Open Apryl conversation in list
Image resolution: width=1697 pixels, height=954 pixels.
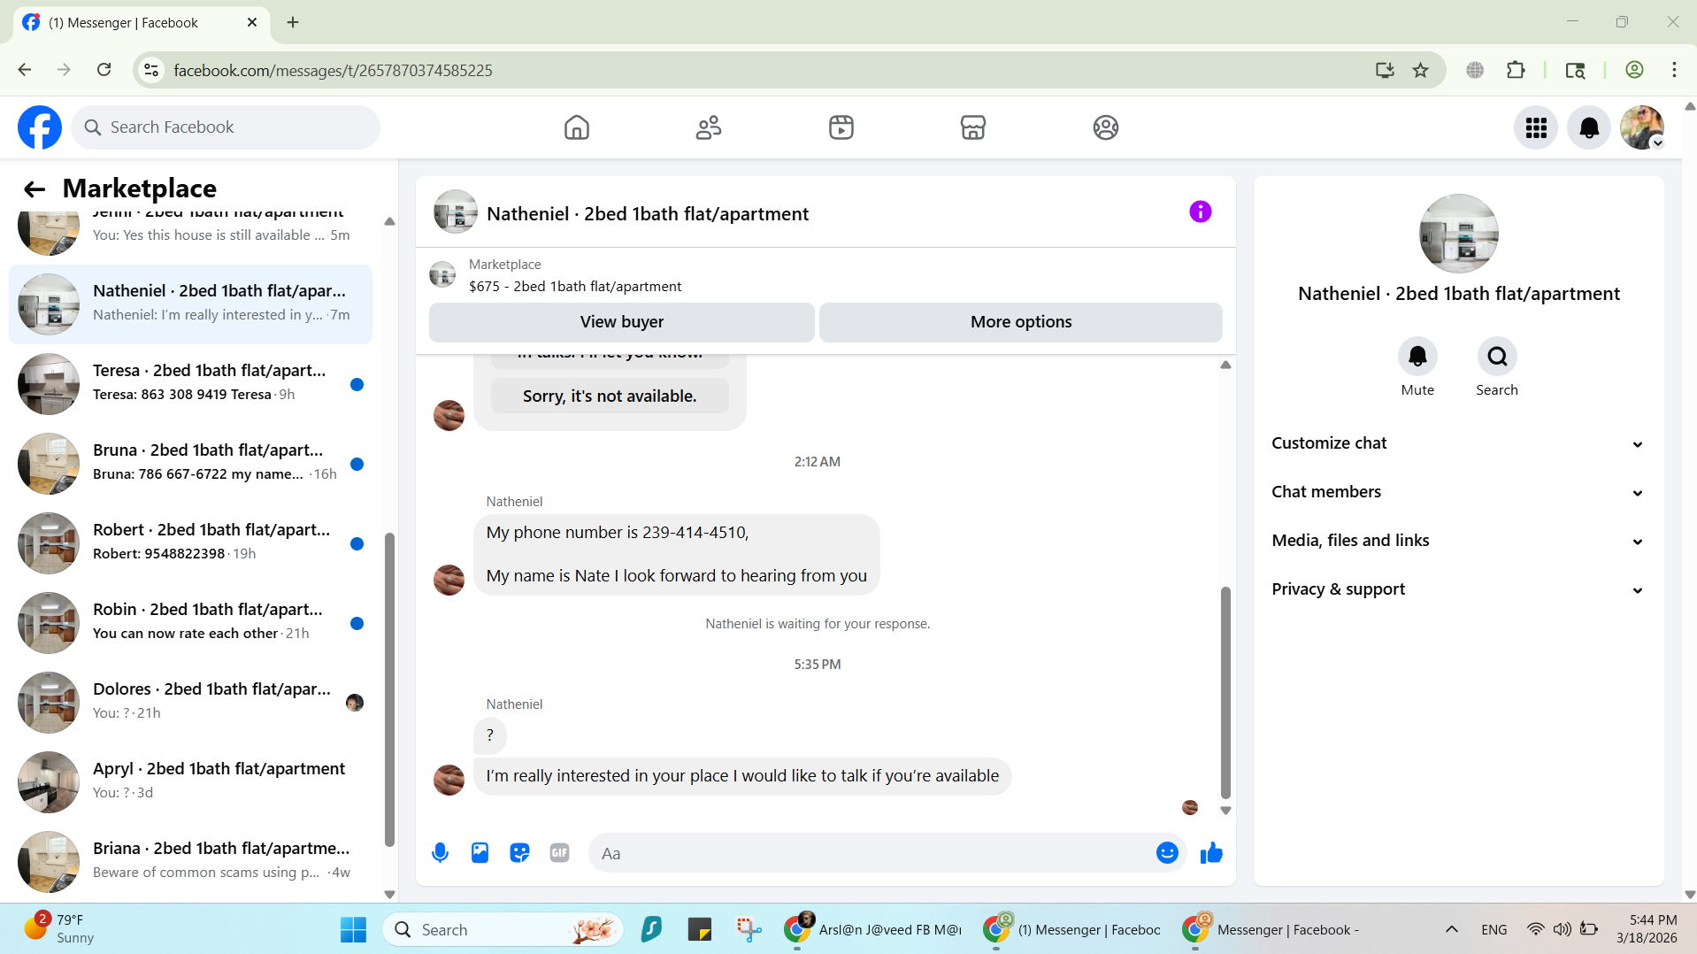190,781
